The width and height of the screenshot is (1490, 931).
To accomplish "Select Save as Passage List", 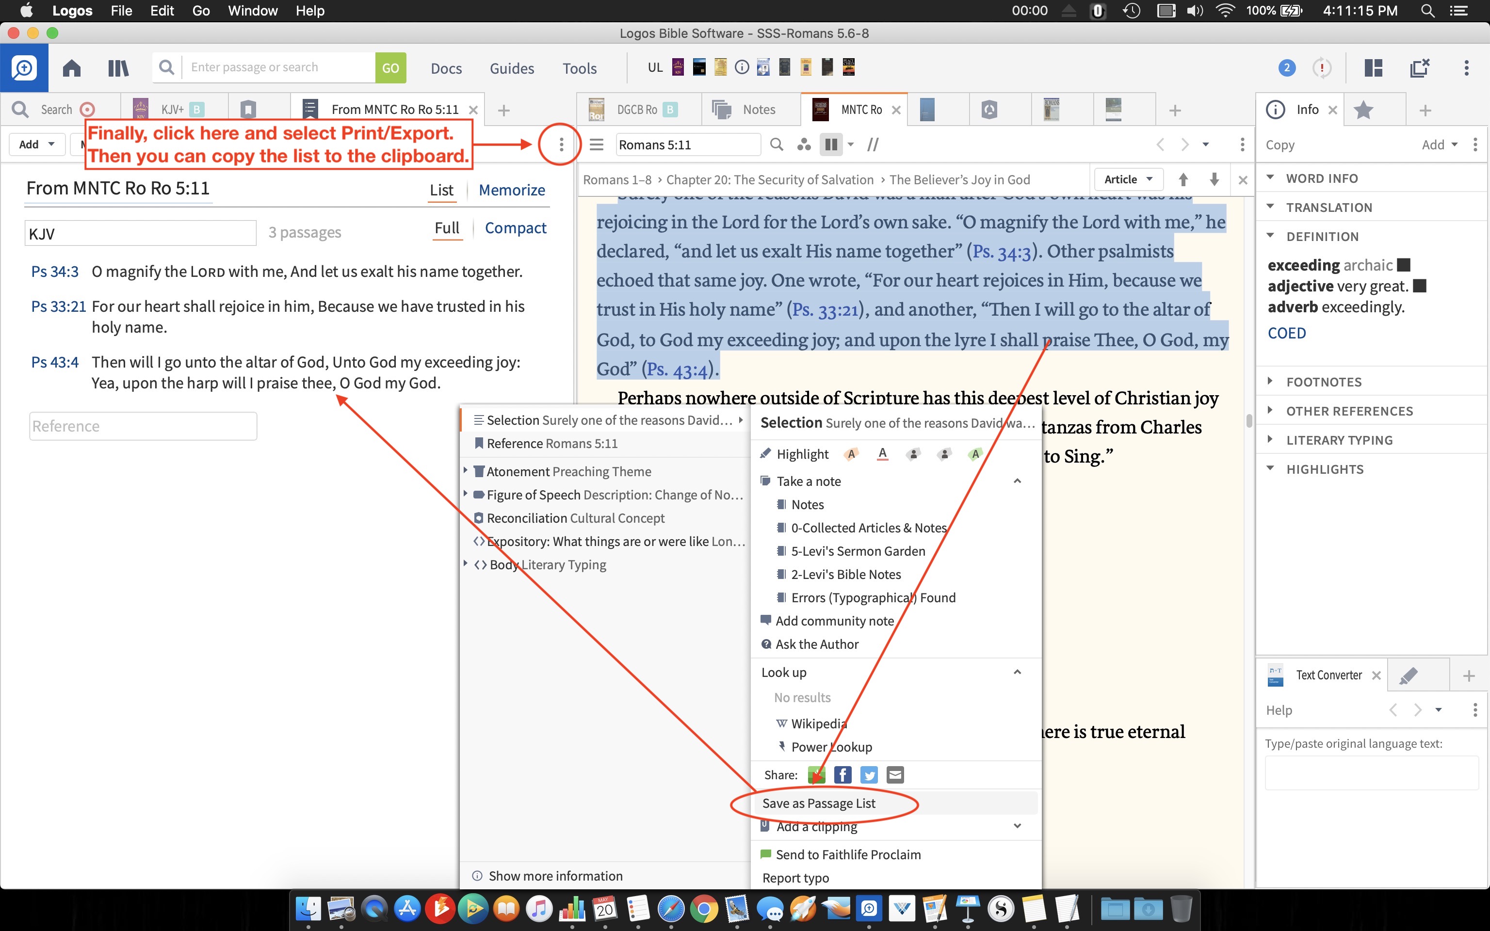I will tap(818, 803).
